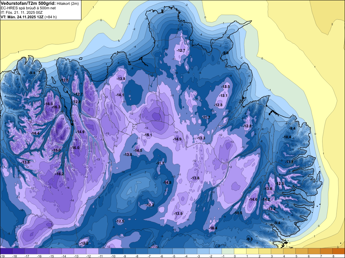Pick the orange legend swatch labeled 8
This screenshot has height=258, width=345.
pyautogui.click(x=339, y=251)
